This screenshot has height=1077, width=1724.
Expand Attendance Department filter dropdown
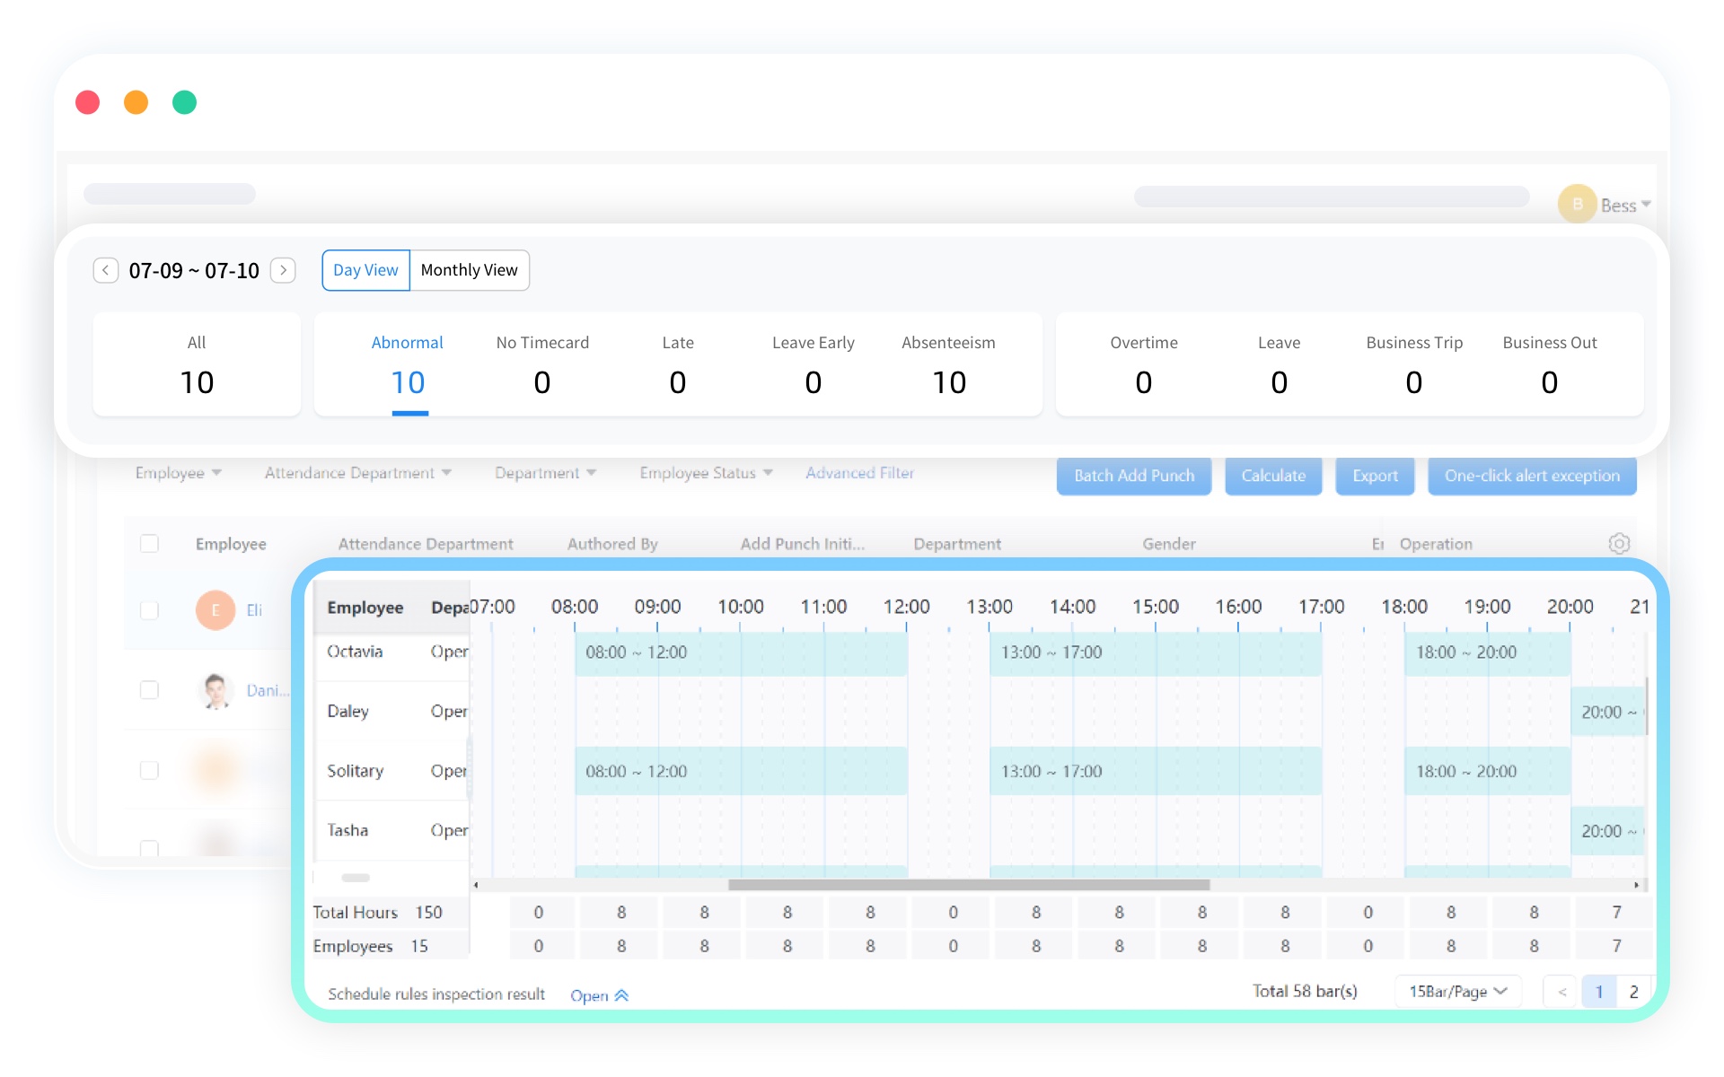point(357,473)
